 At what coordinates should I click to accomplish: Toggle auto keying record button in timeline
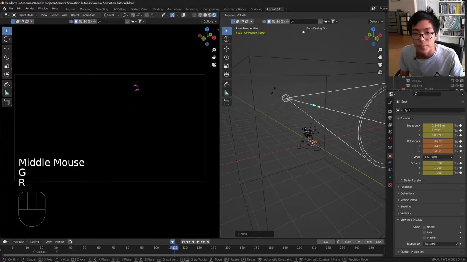tap(173, 242)
